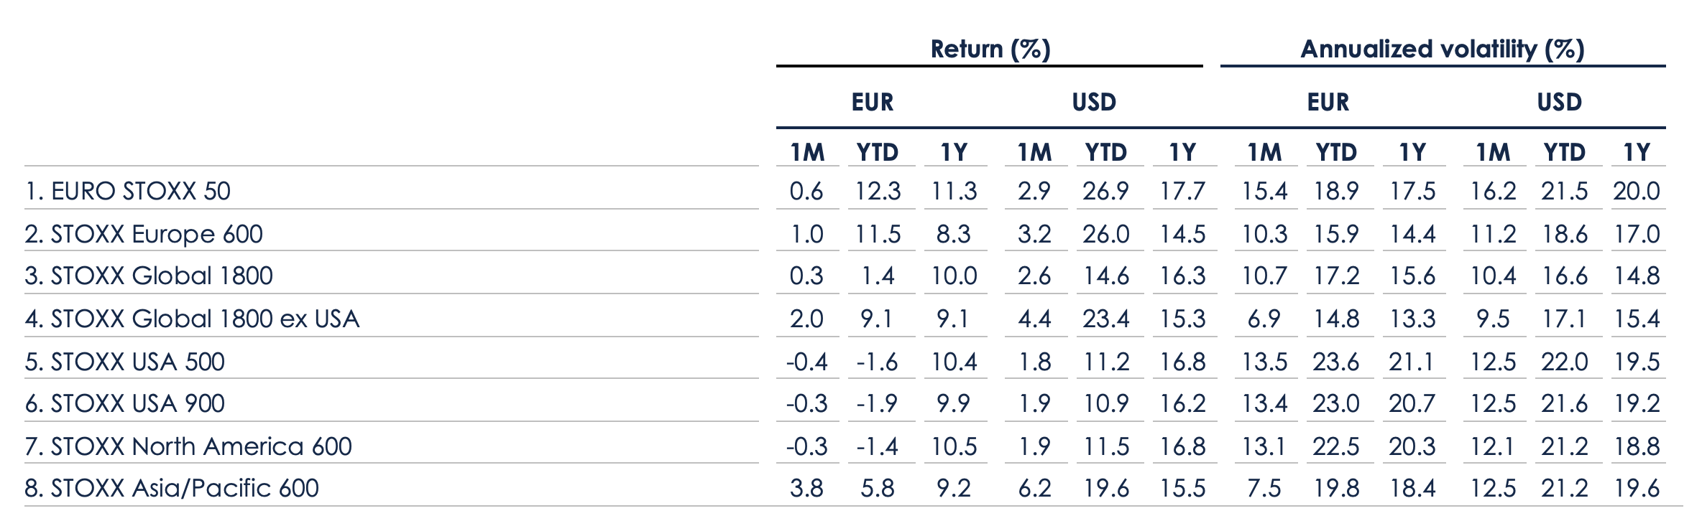Select the "5. STOXX USA 500" row label
Screen dimensions: 1702x521
125,361
